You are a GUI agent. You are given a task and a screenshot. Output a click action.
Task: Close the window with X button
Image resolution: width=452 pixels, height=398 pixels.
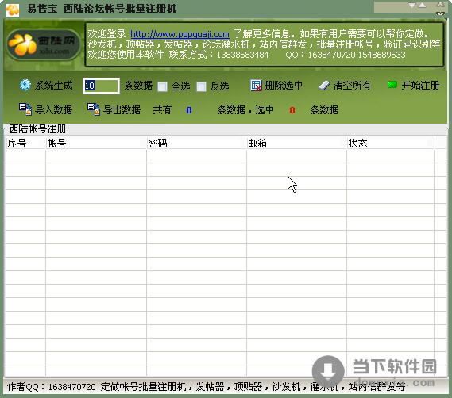[440, 4]
